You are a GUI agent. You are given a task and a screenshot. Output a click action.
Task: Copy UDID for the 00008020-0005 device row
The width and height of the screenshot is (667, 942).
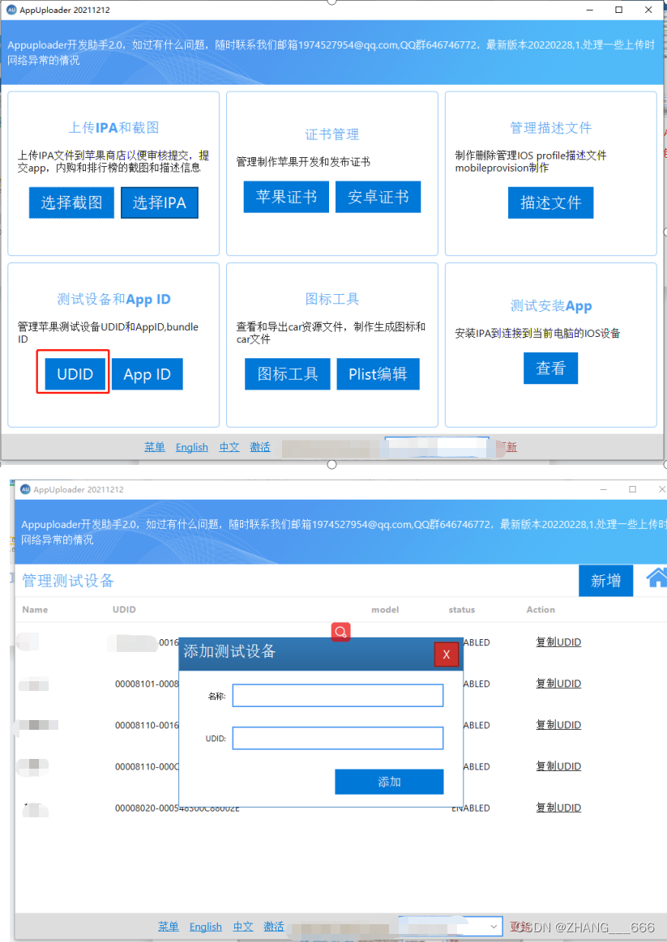coord(558,808)
